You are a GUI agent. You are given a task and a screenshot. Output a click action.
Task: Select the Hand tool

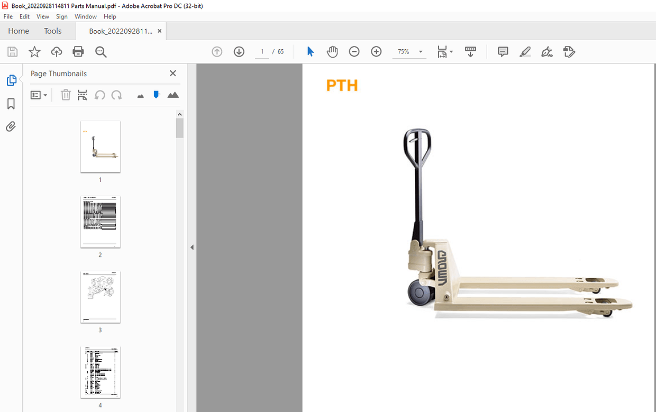click(332, 51)
